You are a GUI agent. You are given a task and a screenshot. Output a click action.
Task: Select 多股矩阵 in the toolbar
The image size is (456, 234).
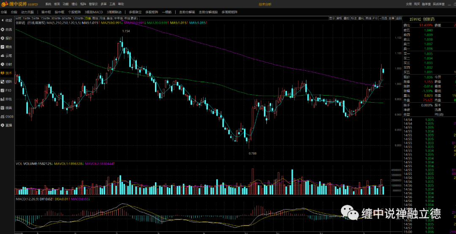click(152, 12)
